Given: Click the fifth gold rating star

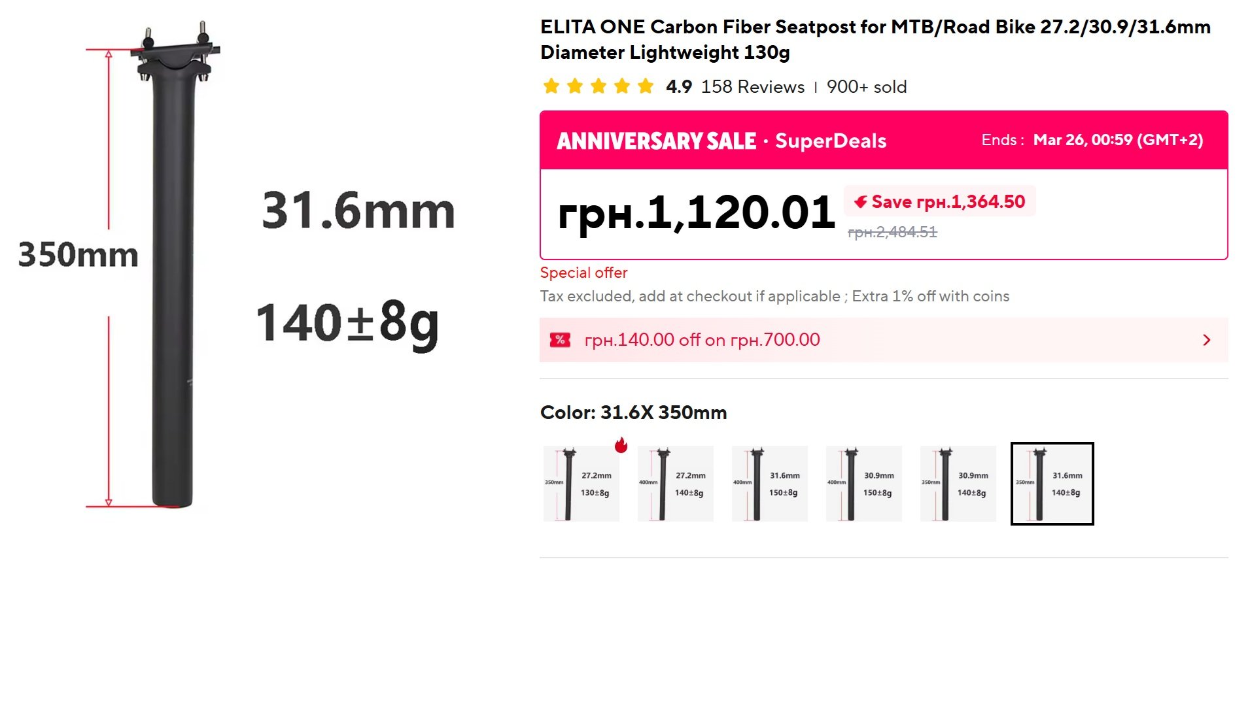Looking at the screenshot, I should pyautogui.click(x=646, y=86).
